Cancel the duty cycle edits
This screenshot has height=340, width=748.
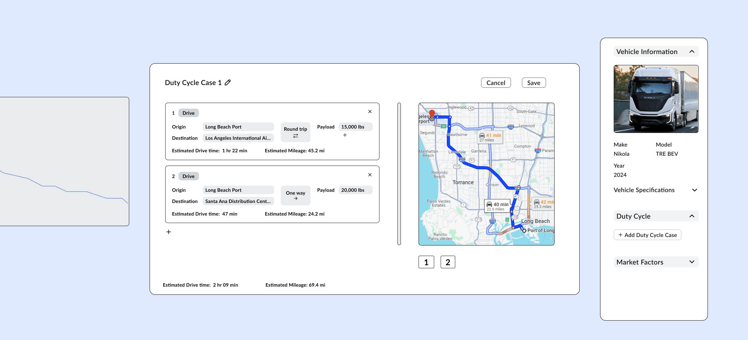[496, 83]
